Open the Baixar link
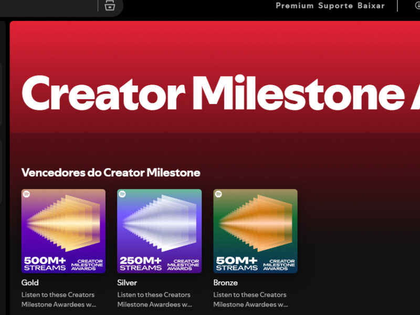This screenshot has width=420, height=315. pyautogui.click(x=371, y=6)
